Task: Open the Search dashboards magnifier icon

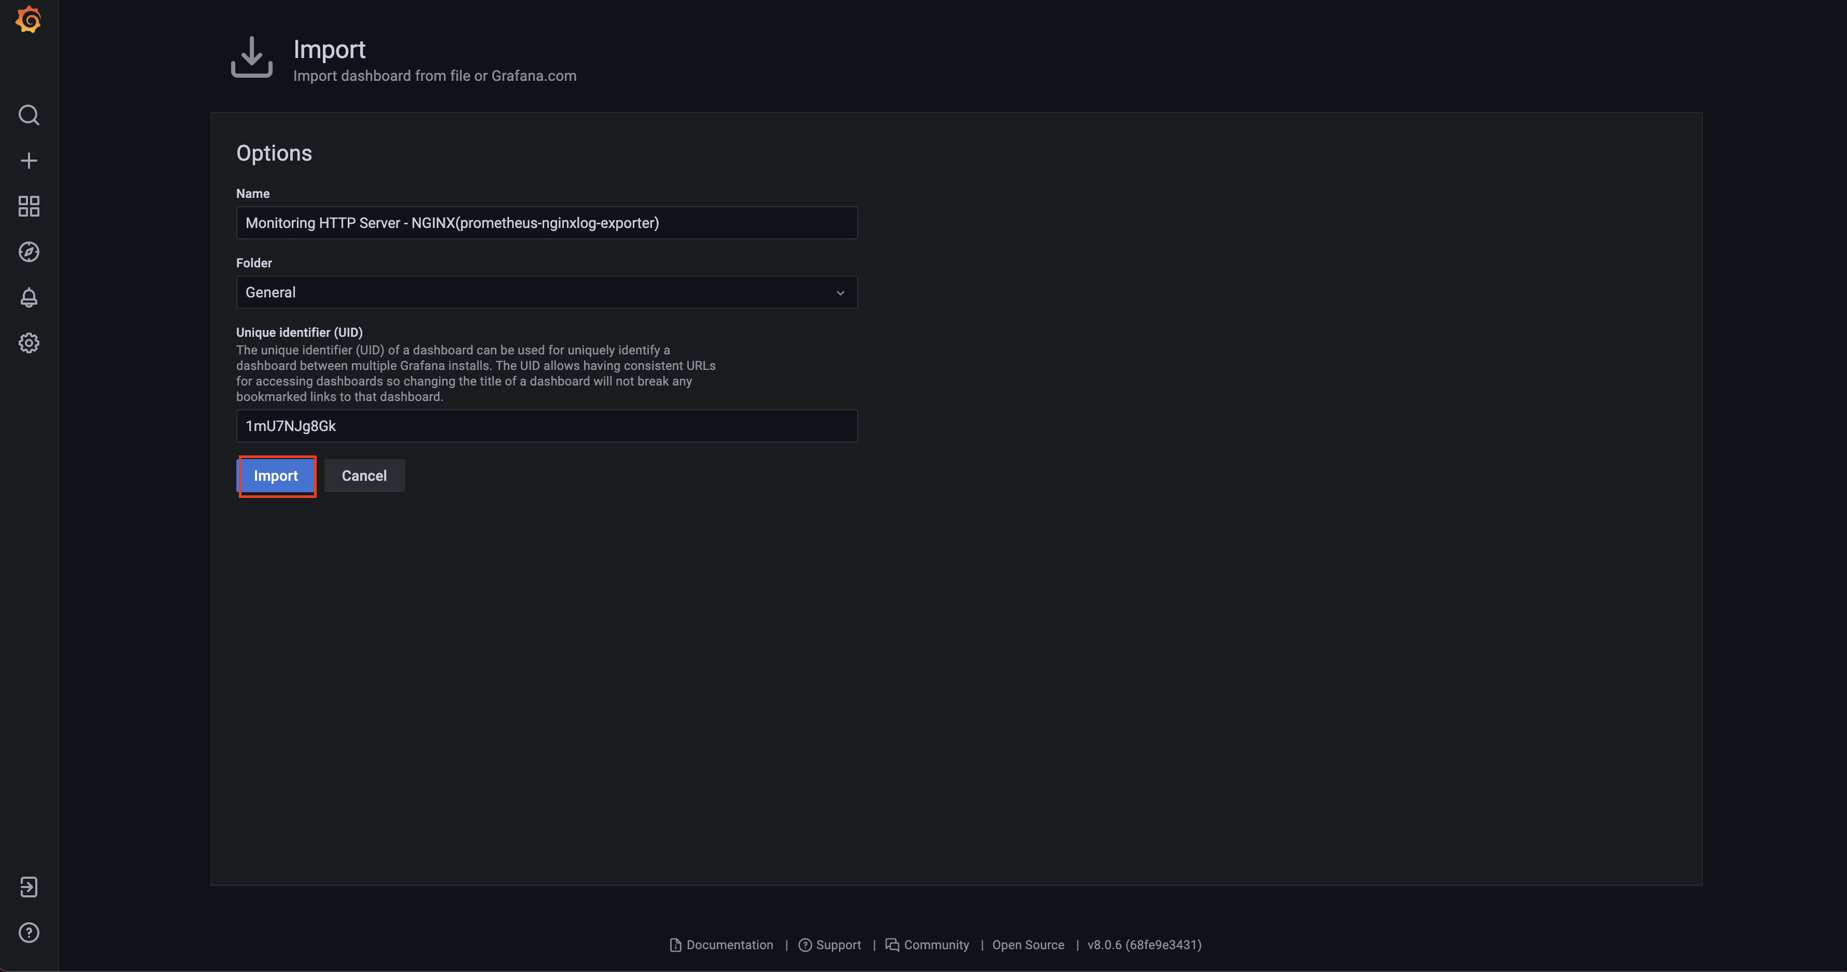Action: [x=29, y=116]
